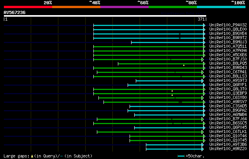Screen dimensions: 249x159
Task: Click the yellow query-gap symbol in the legend
Action: (x=32, y=156)
